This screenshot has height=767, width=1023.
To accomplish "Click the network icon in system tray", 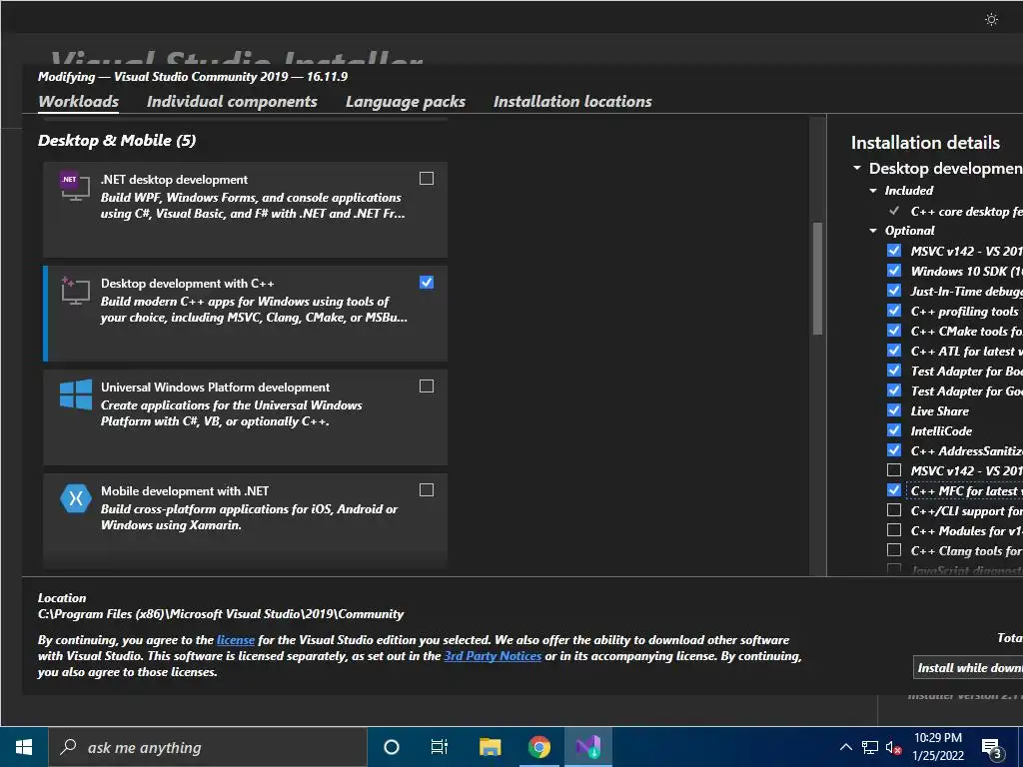I will (870, 747).
